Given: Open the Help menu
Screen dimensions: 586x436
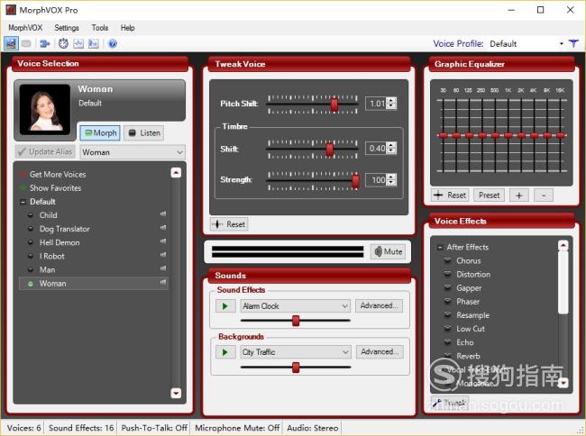Looking at the screenshot, I should click(127, 28).
